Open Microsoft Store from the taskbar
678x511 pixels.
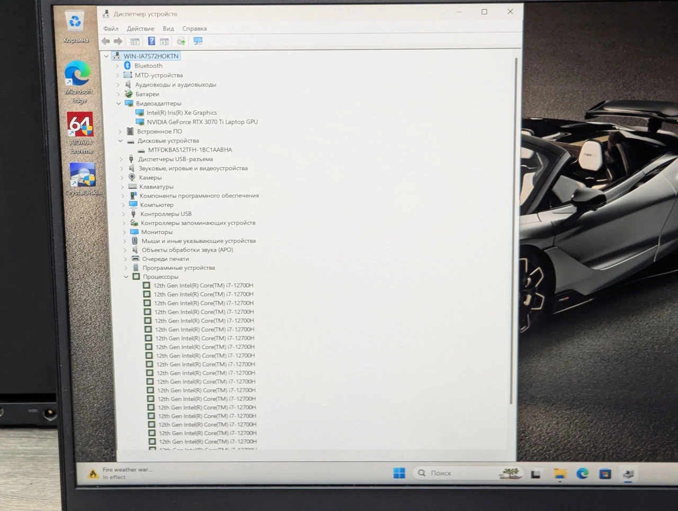605,474
